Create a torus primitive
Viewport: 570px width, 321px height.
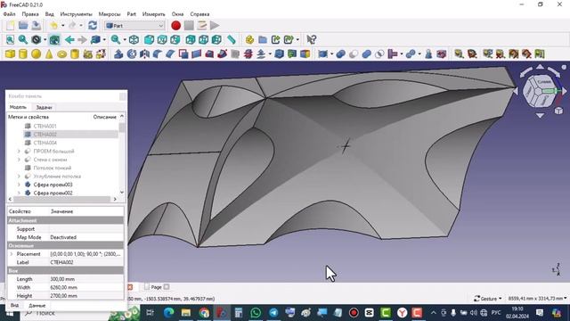point(62,54)
